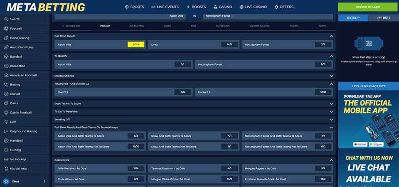
Task: Switch to the Build a bet tab
Action: click(71, 26)
